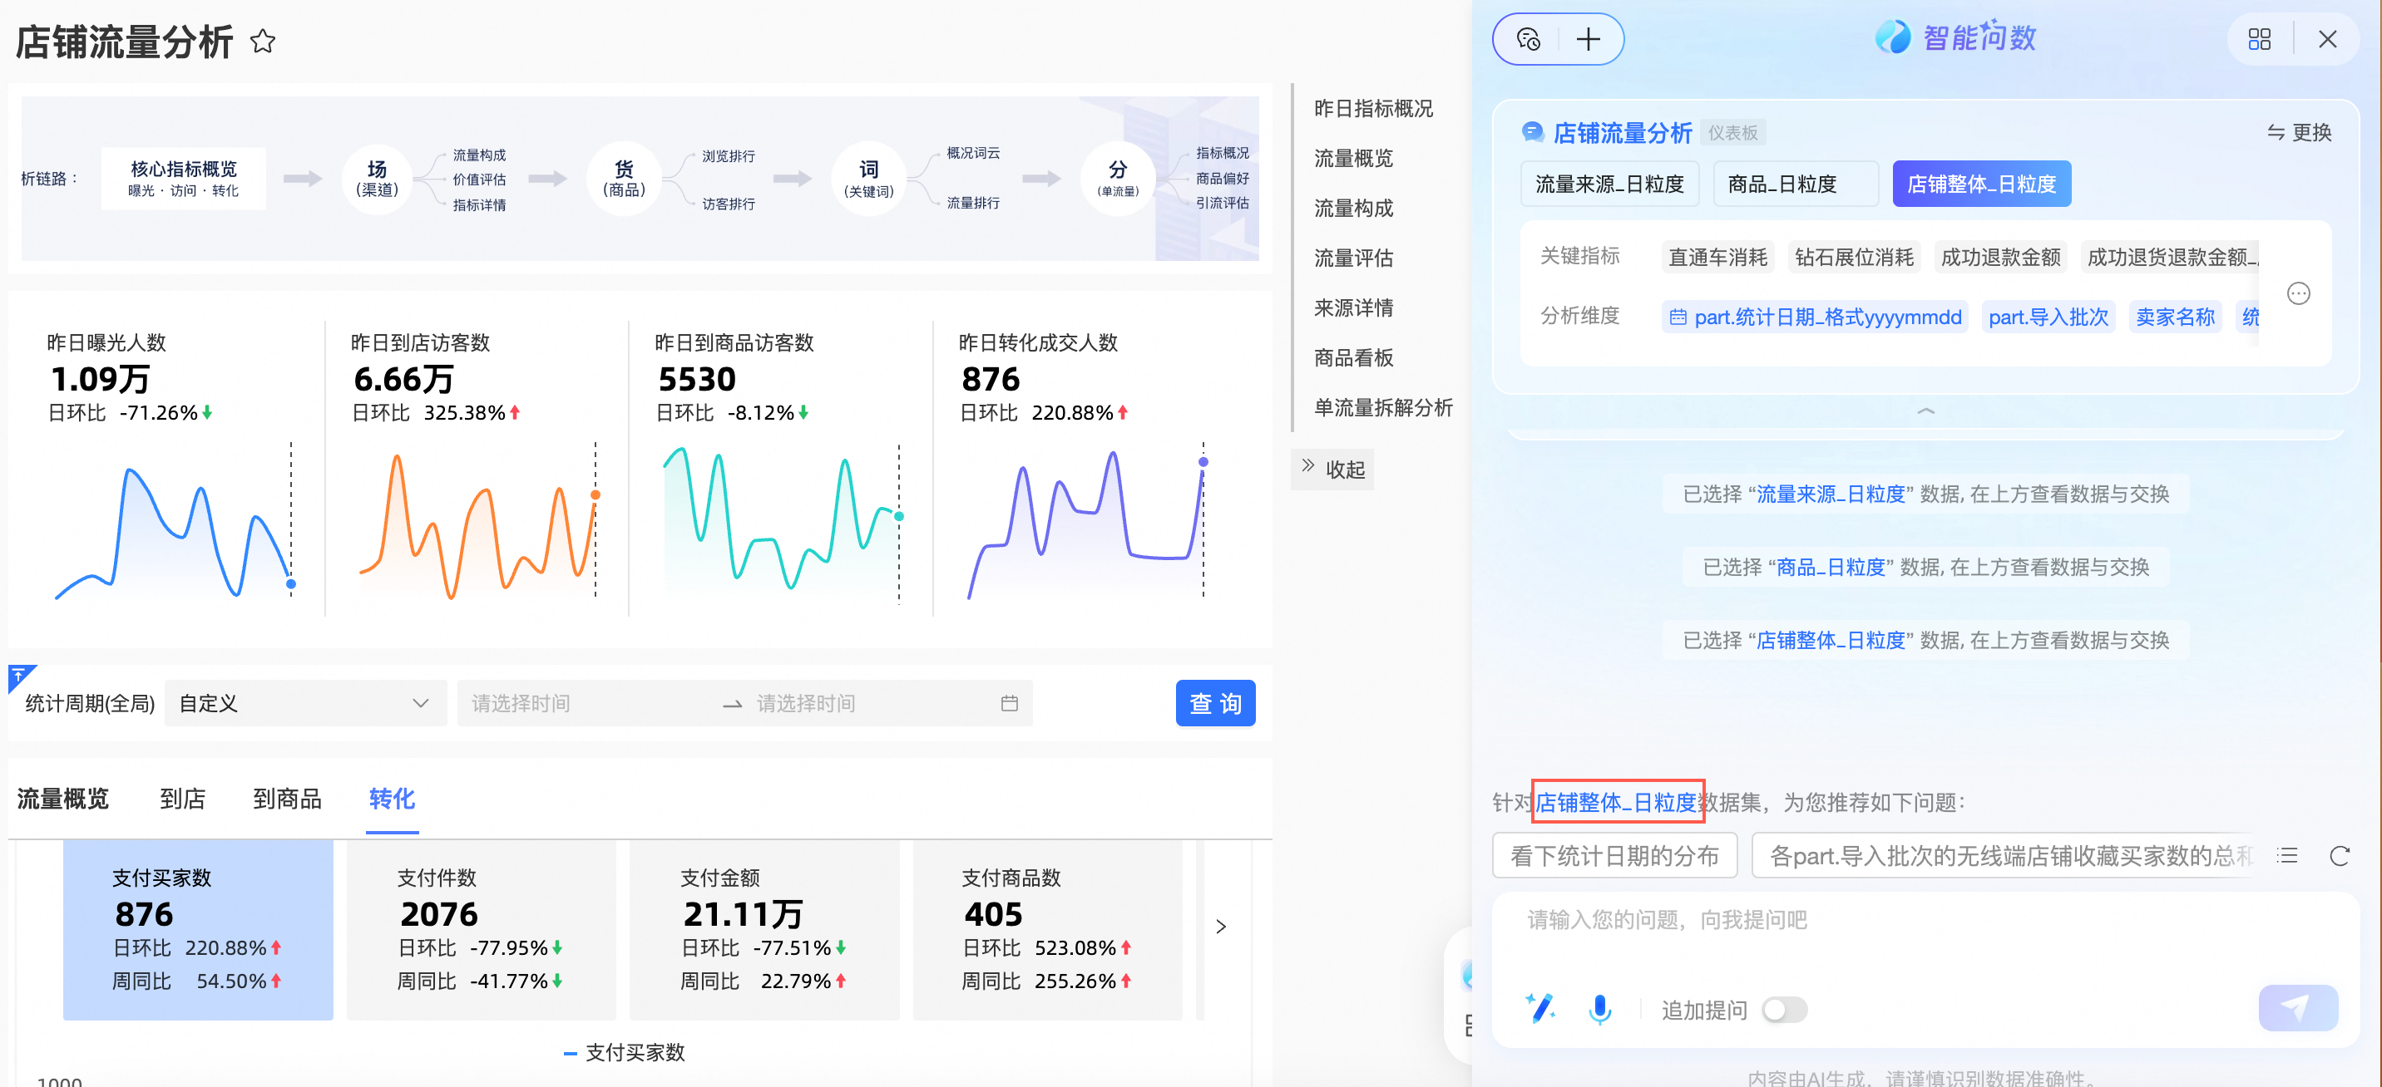Select the 店铺整体_日粒度 dataset tab
2382x1087 pixels.
click(1982, 184)
